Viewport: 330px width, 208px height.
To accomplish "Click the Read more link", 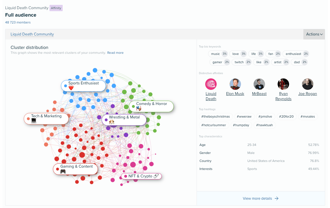I will (x=115, y=53).
